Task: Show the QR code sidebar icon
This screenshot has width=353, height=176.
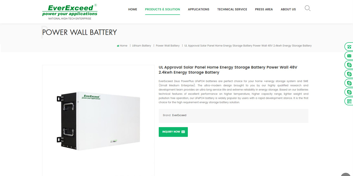Action: [x=349, y=101]
